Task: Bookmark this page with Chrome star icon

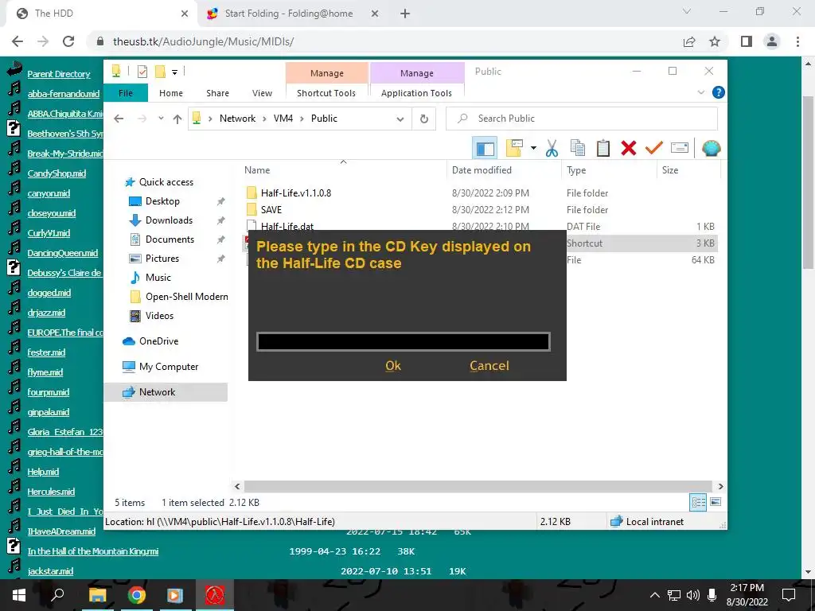Action: tap(715, 41)
